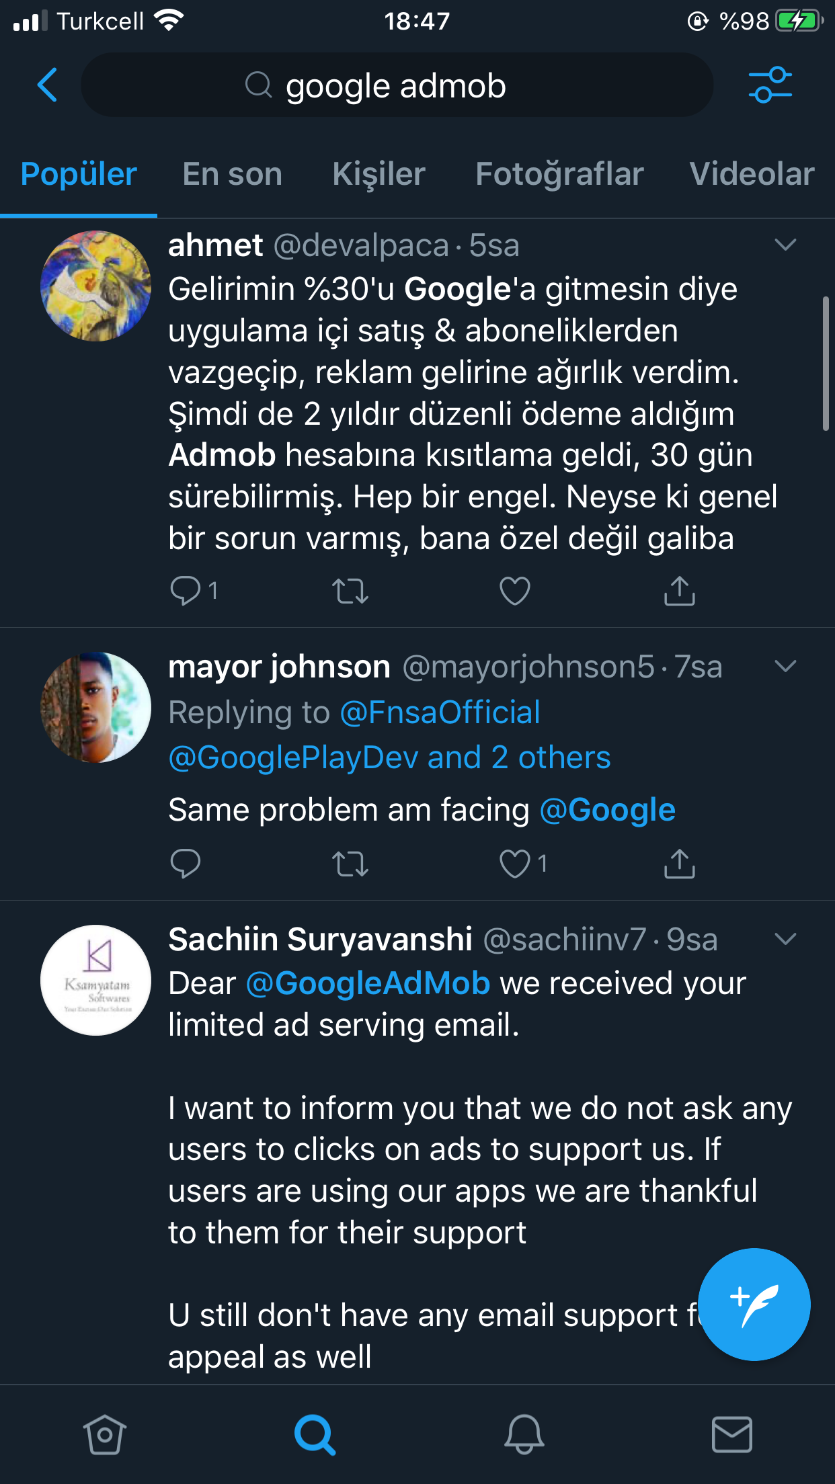Compose a new tweet with floating button

click(x=754, y=1305)
